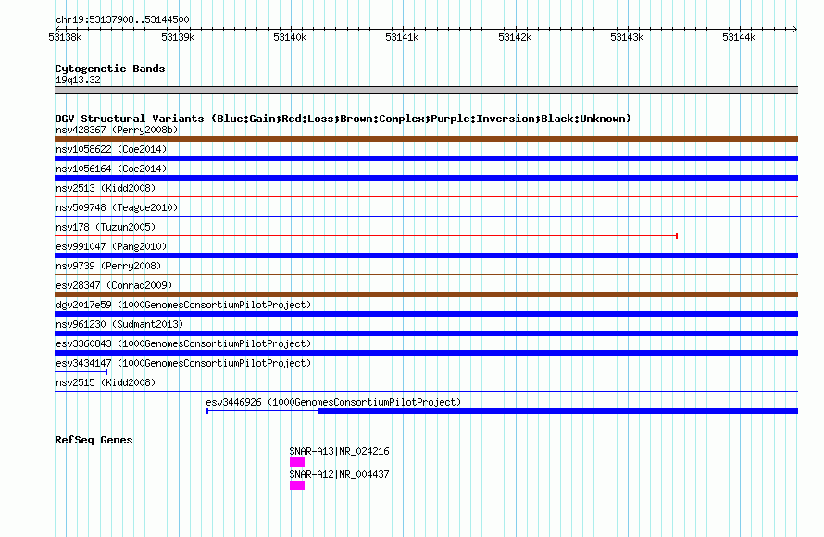
Task: Click the Cytogenetic Bands track title
Action: (110, 69)
